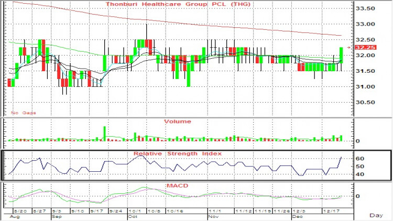Click the tallest green volume bar
Screen dimensions: 393x221
[105, 134]
